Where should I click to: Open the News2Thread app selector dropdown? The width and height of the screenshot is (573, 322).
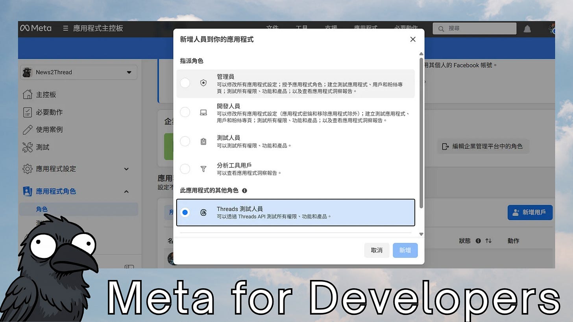(x=79, y=72)
